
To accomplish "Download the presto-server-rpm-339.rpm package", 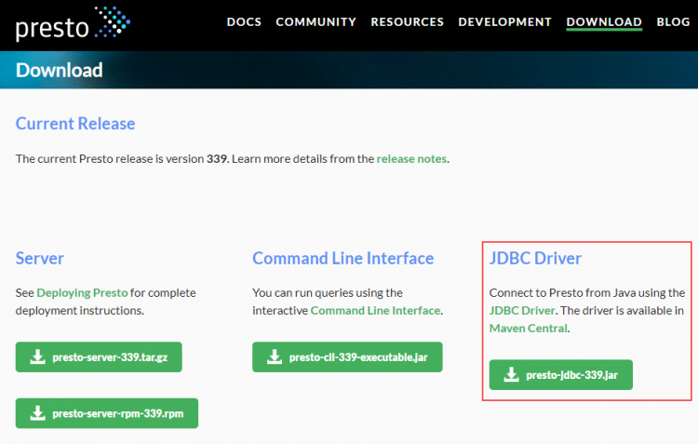I will click(x=107, y=413).
